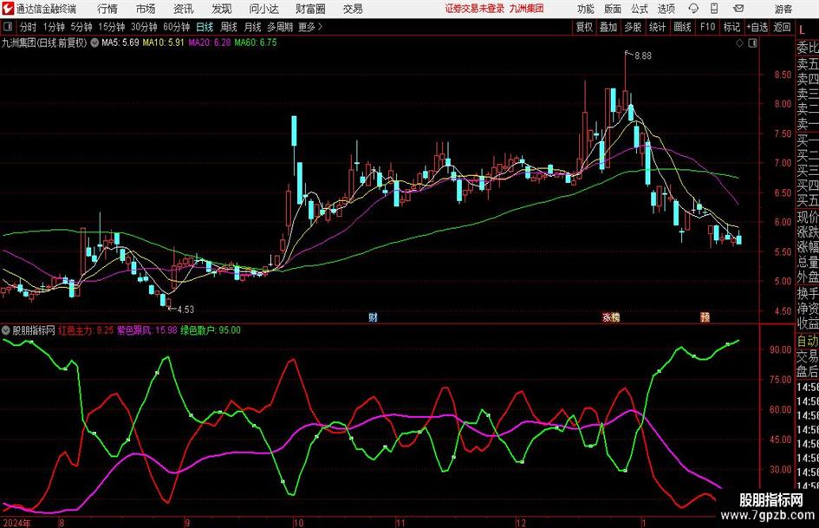Open the 市场 menu

click(146, 9)
